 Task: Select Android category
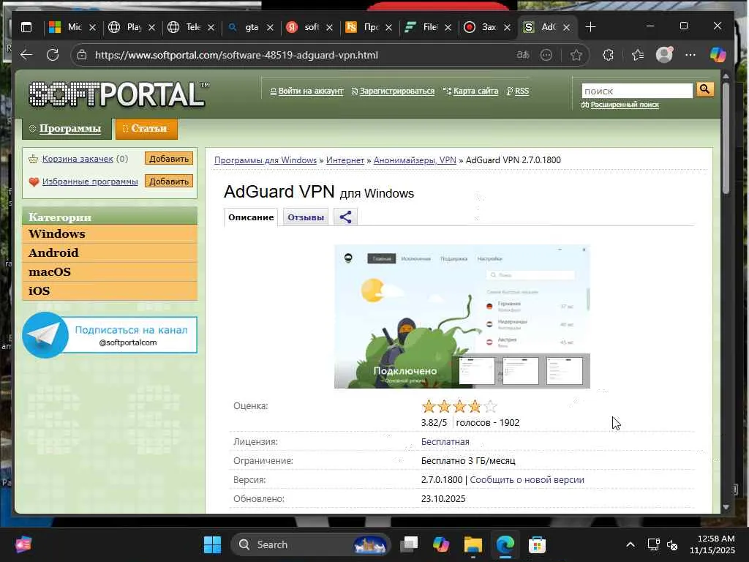coord(110,252)
